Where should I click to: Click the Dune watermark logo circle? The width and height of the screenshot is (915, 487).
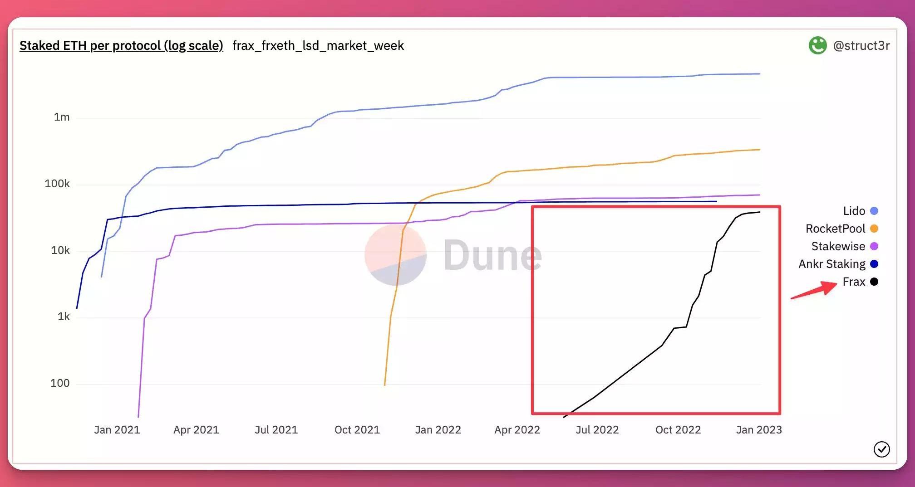tap(395, 255)
